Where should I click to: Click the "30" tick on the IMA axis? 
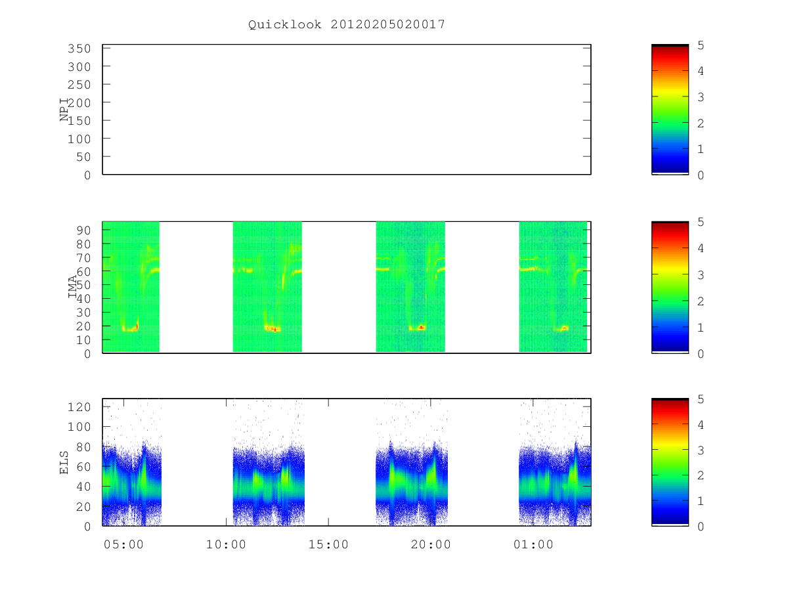[x=83, y=313]
